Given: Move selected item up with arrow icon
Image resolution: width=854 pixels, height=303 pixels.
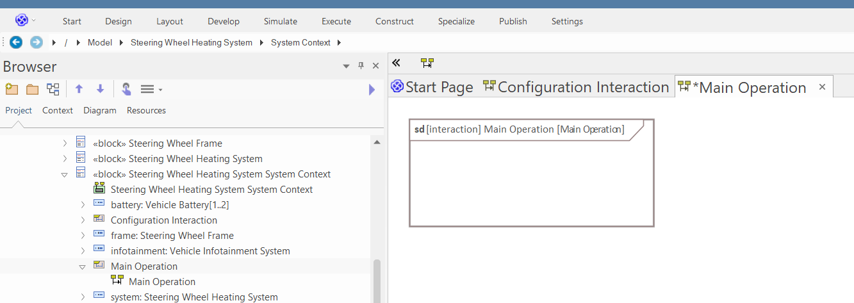Looking at the screenshot, I should 79,90.
